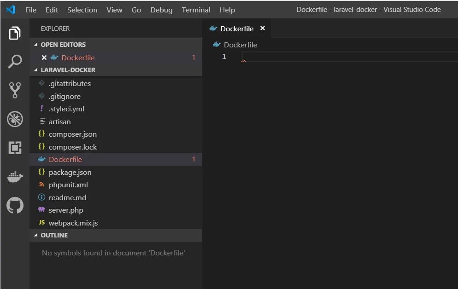Open server.php in the explorer

point(116,210)
